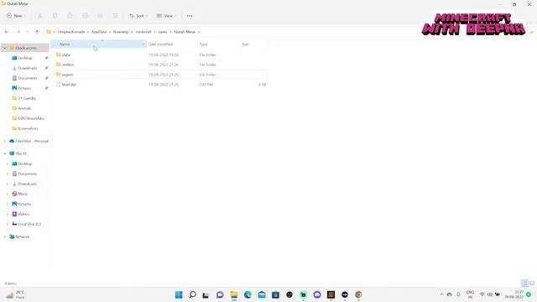
Task: Switch to details view via status bar icon
Action: (x=525, y=284)
